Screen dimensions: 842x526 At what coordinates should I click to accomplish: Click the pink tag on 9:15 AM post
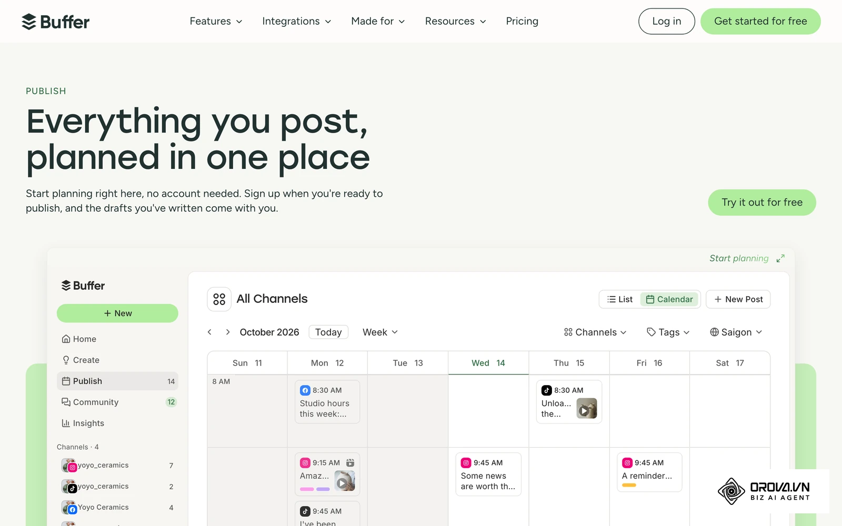click(307, 489)
